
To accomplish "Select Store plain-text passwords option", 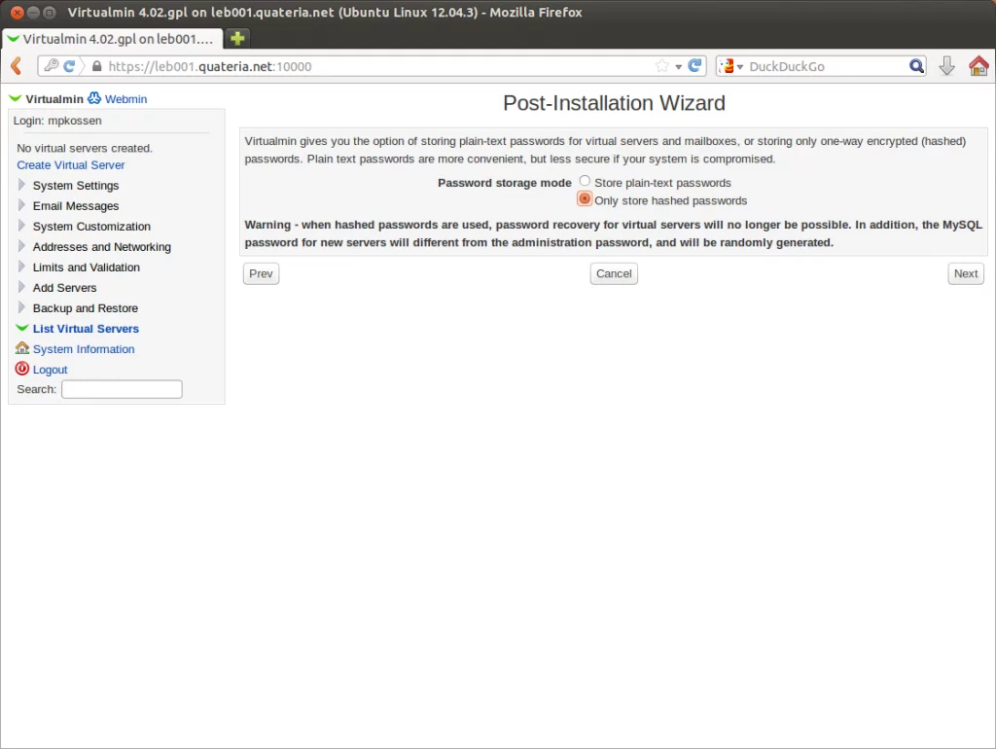I will point(585,181).
